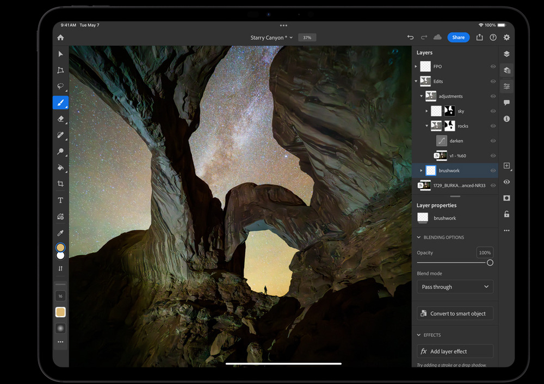The height and width of the screenshot is (384, 544).
Task: Click the Share button
Action: point(458,37)
